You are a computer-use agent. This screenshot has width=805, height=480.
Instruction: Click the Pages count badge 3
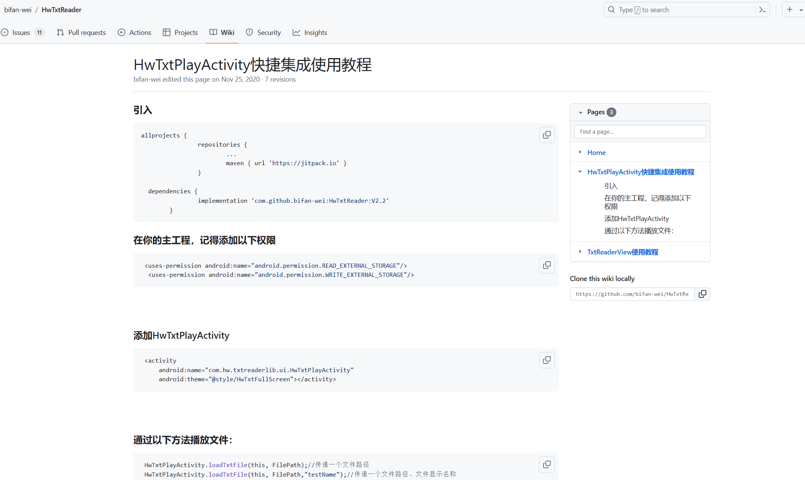(x=611, y=112)
